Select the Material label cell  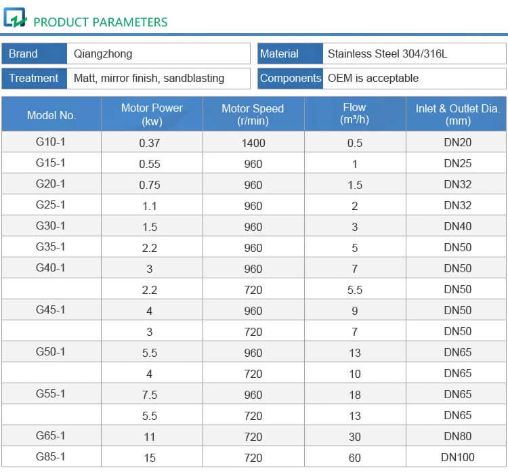291,53
